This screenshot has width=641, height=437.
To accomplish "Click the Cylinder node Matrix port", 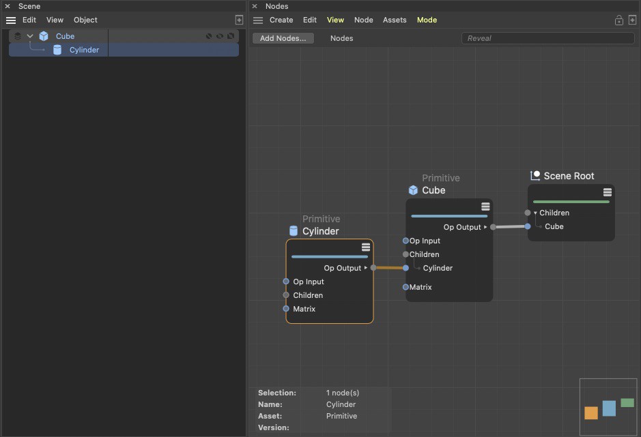I will coord(286,309).
